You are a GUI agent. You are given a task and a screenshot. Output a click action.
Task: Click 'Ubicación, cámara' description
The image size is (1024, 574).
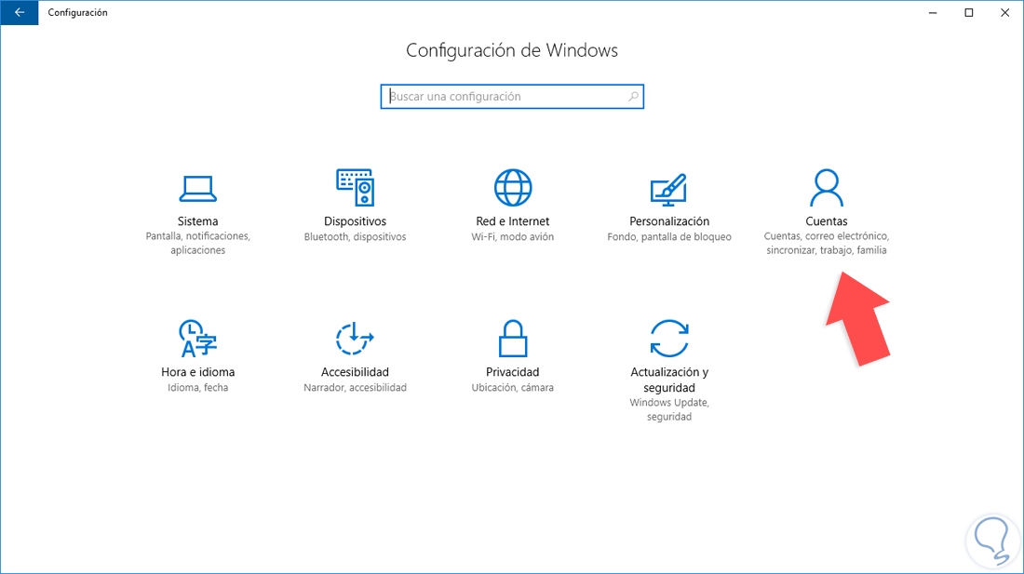pyautogui.click(x=513, y=387)
